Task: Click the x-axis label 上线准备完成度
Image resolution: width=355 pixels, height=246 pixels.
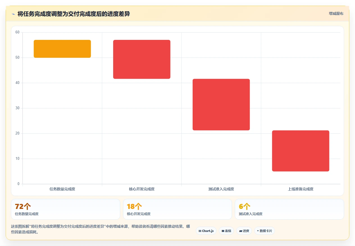Action: [x=301, y=189]
